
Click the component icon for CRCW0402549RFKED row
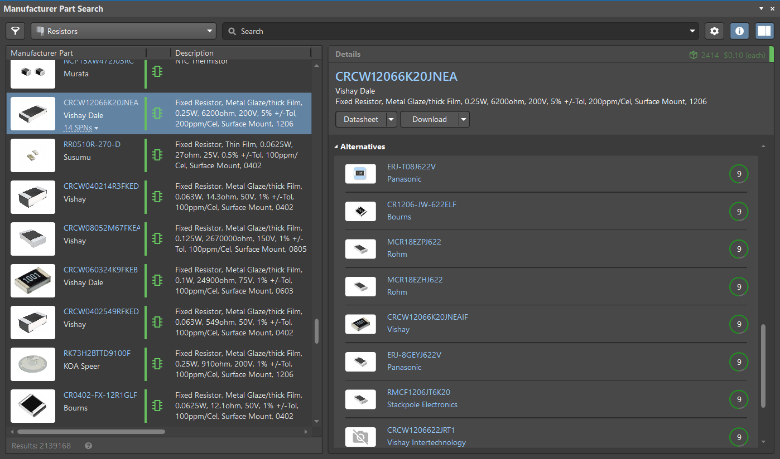click(x=157, y=322)
